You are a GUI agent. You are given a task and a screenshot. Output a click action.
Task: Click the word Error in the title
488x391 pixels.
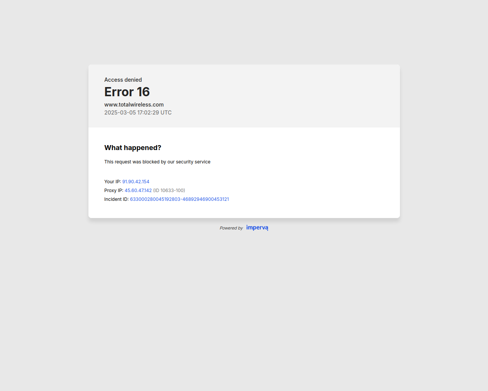(119, 92)
